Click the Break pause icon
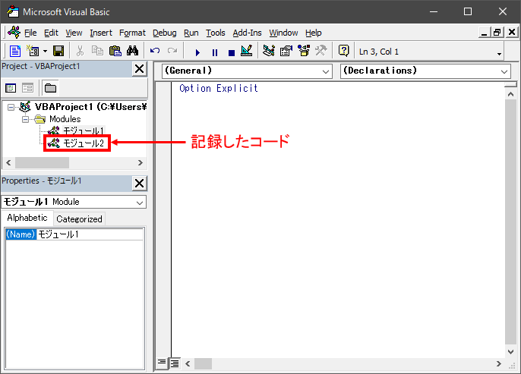521x374 pixels. click(215, 52)
